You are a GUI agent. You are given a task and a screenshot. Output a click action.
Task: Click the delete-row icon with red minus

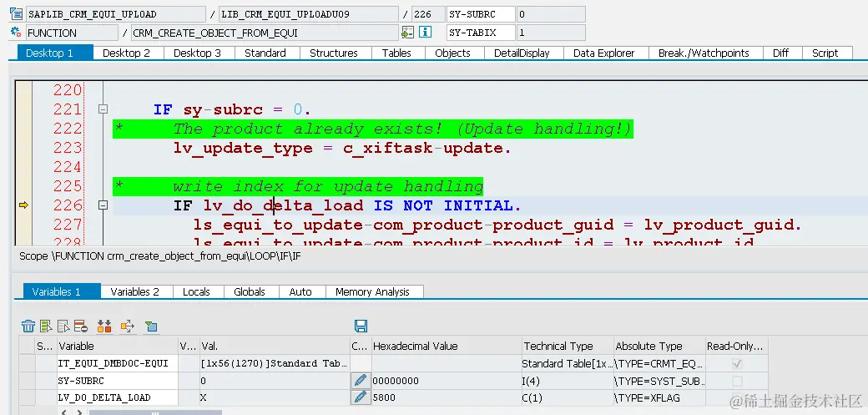pos(81,326)
